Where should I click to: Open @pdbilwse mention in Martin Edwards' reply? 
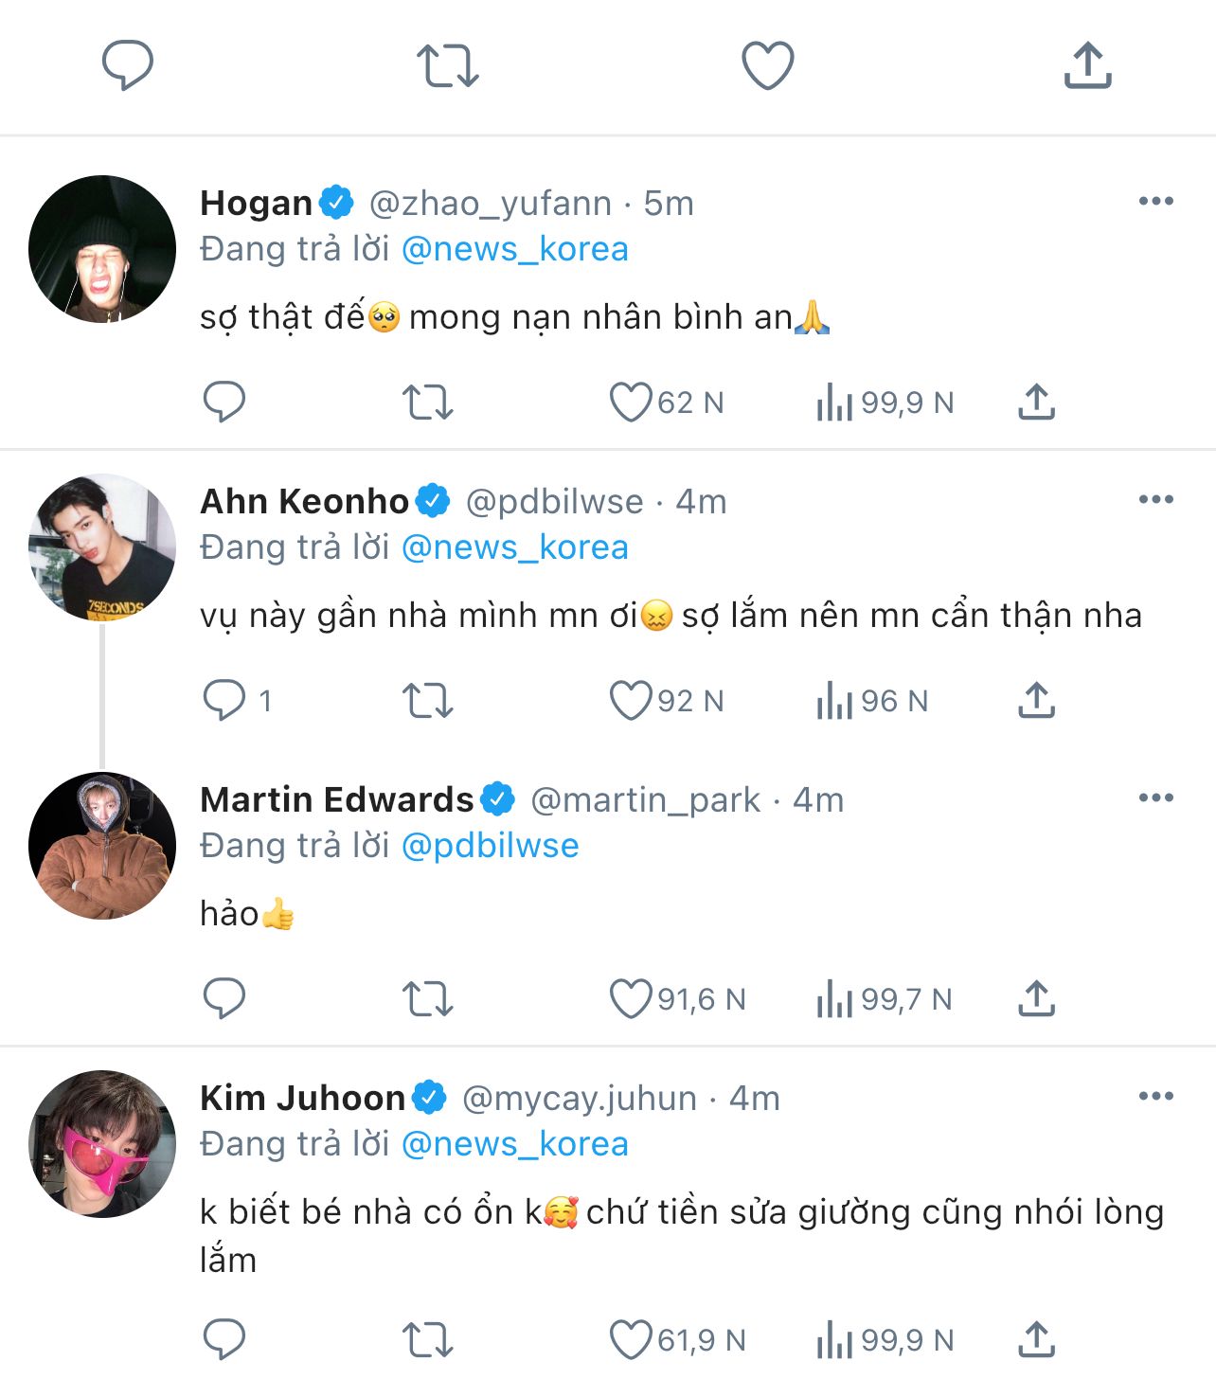coord(490,846)
